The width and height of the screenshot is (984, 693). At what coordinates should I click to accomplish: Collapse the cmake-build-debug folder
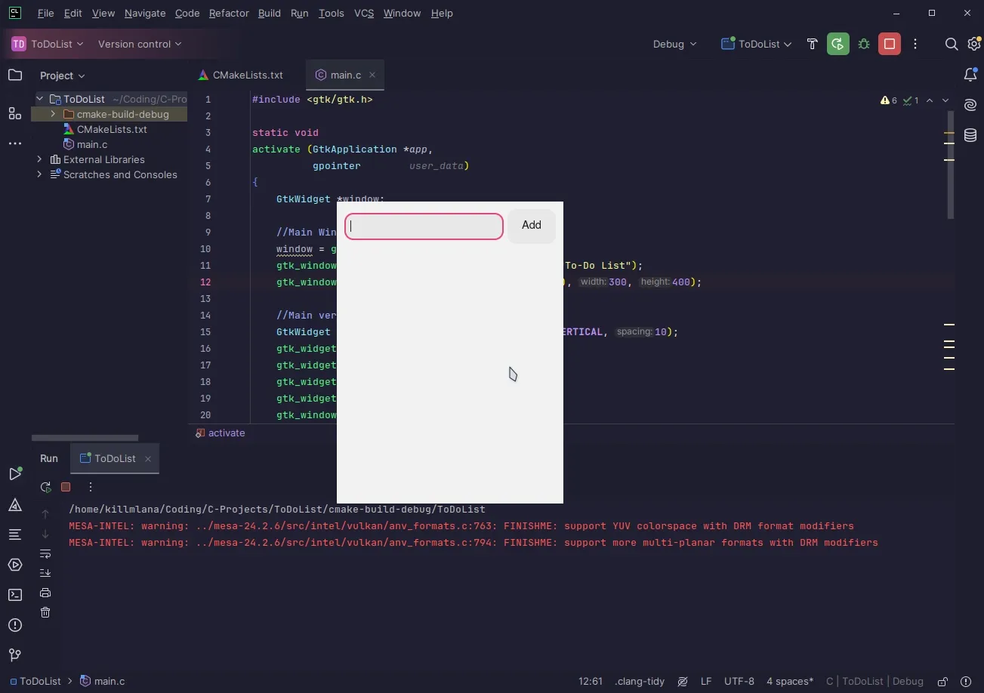pos(51,114)
